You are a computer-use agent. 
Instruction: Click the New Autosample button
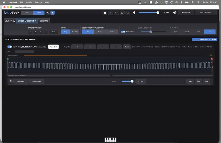[x=206, y=13]
